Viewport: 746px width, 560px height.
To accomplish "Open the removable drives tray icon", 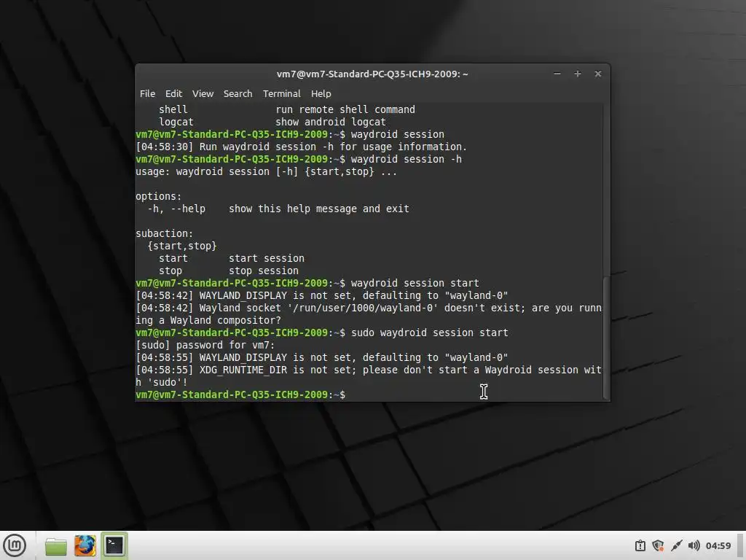I will [x=640, y=545].
